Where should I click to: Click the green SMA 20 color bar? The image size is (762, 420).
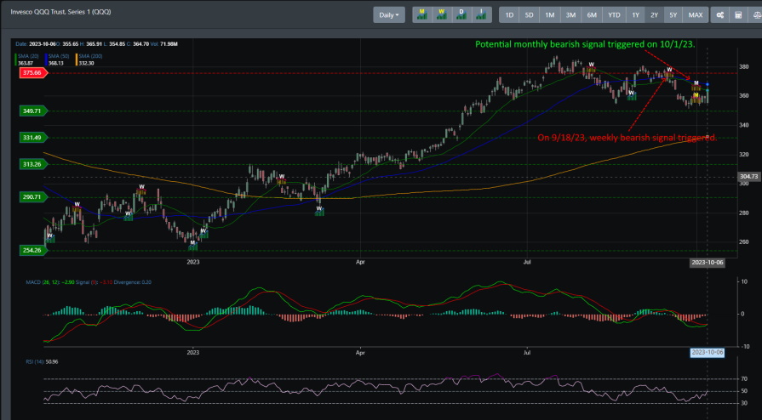coord(16,60)
